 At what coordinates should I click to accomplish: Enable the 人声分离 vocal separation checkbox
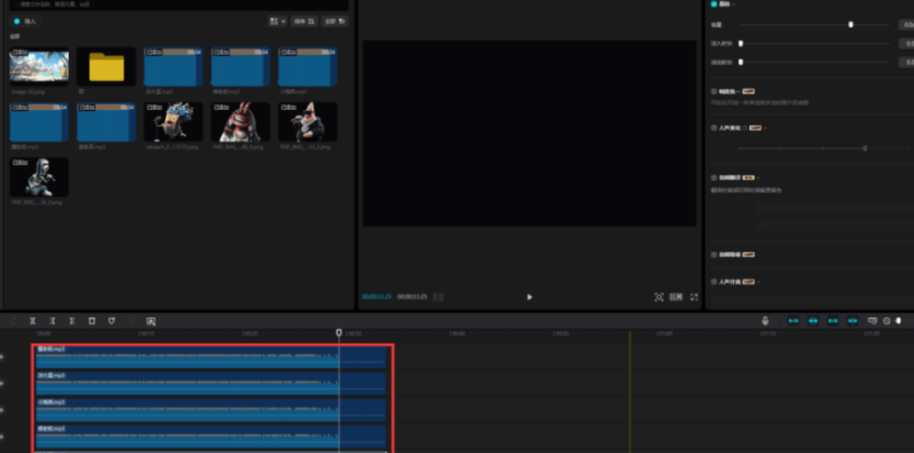(x=714, y=281)
